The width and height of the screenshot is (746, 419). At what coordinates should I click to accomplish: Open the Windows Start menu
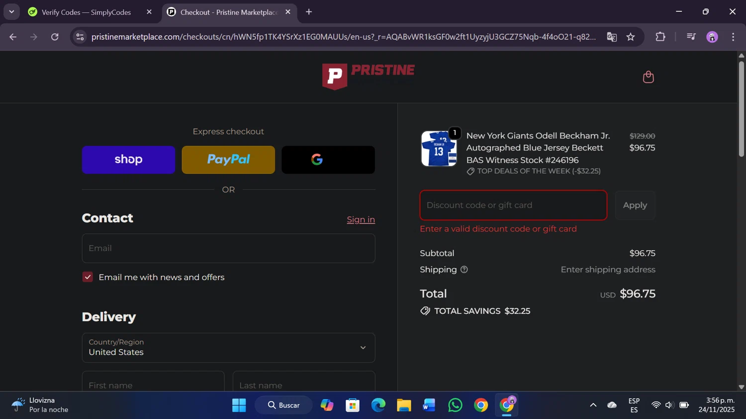(239, 405)
